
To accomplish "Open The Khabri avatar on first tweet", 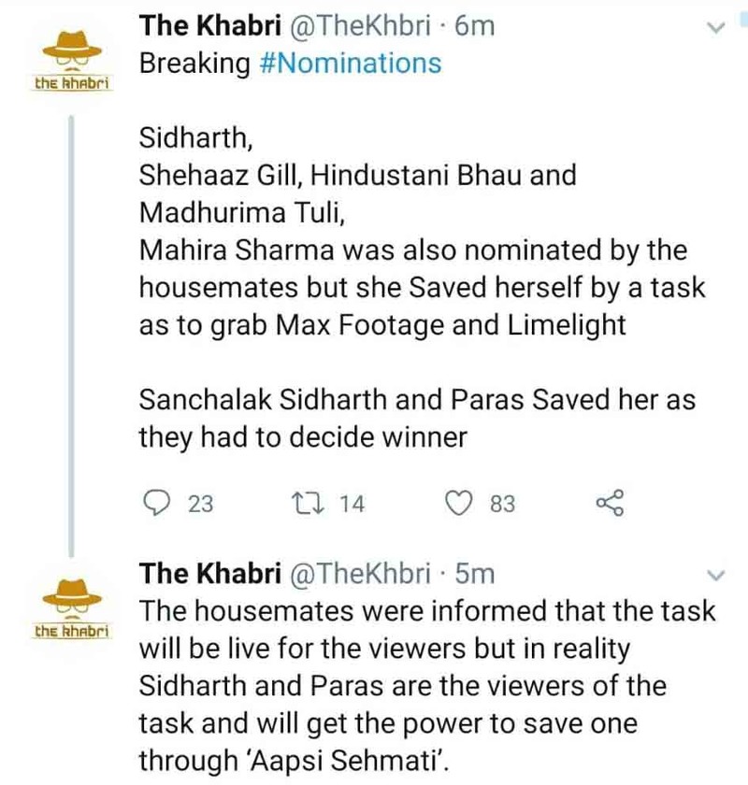I will pyautogui.click(x=72, y=60).
